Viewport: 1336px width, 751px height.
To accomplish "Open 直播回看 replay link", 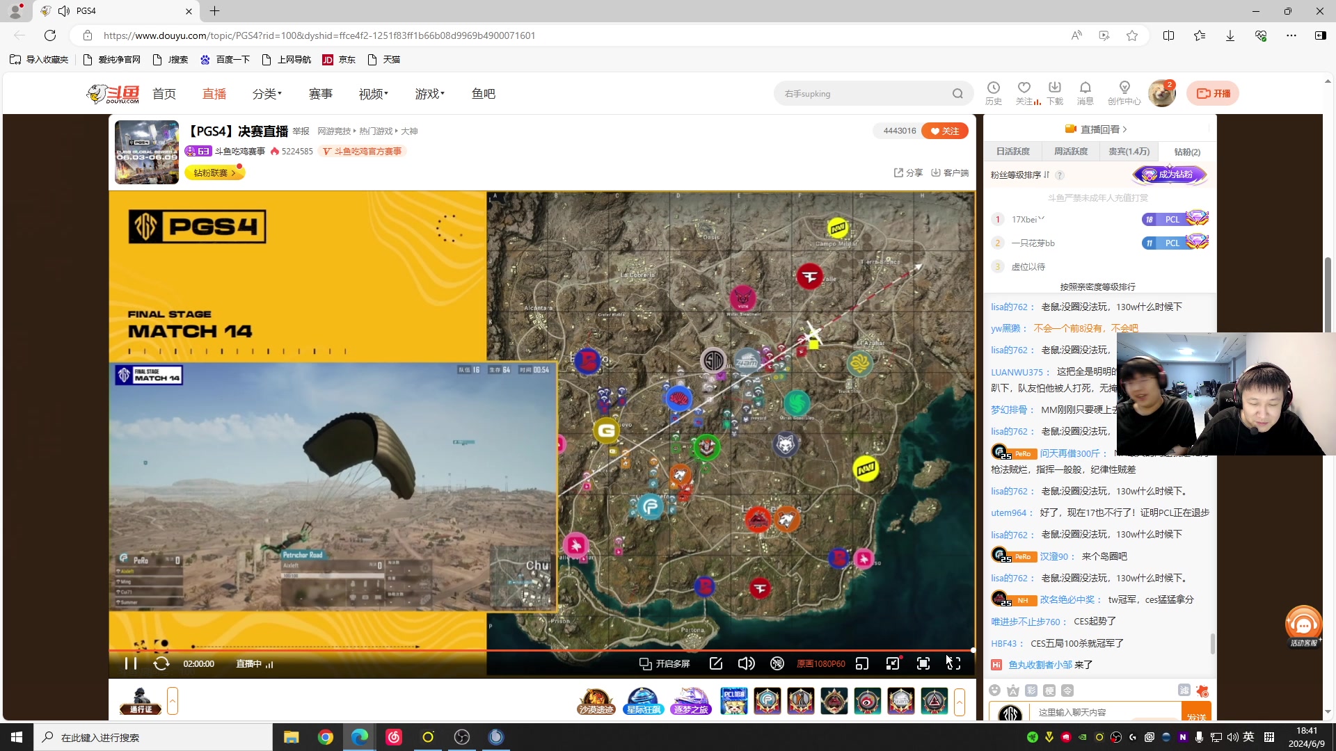I will (1096, 129).
